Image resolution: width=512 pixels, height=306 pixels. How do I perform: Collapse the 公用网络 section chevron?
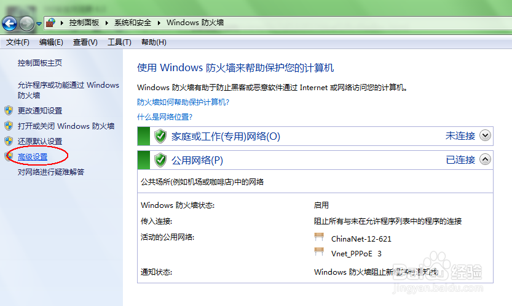click(x=485, y=159)
